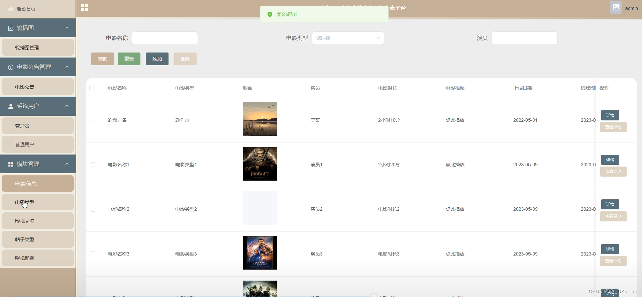The width and height of the screenshot is (642, 297).
Task: Select the checkbox for row 电影名称3
Action: point(93,254)
